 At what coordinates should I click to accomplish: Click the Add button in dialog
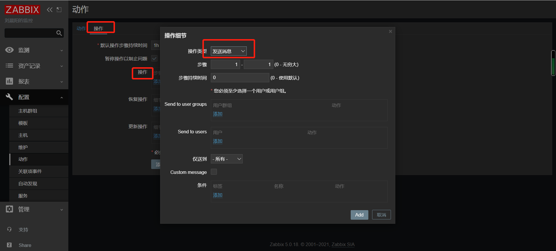[x=359, y=215]
